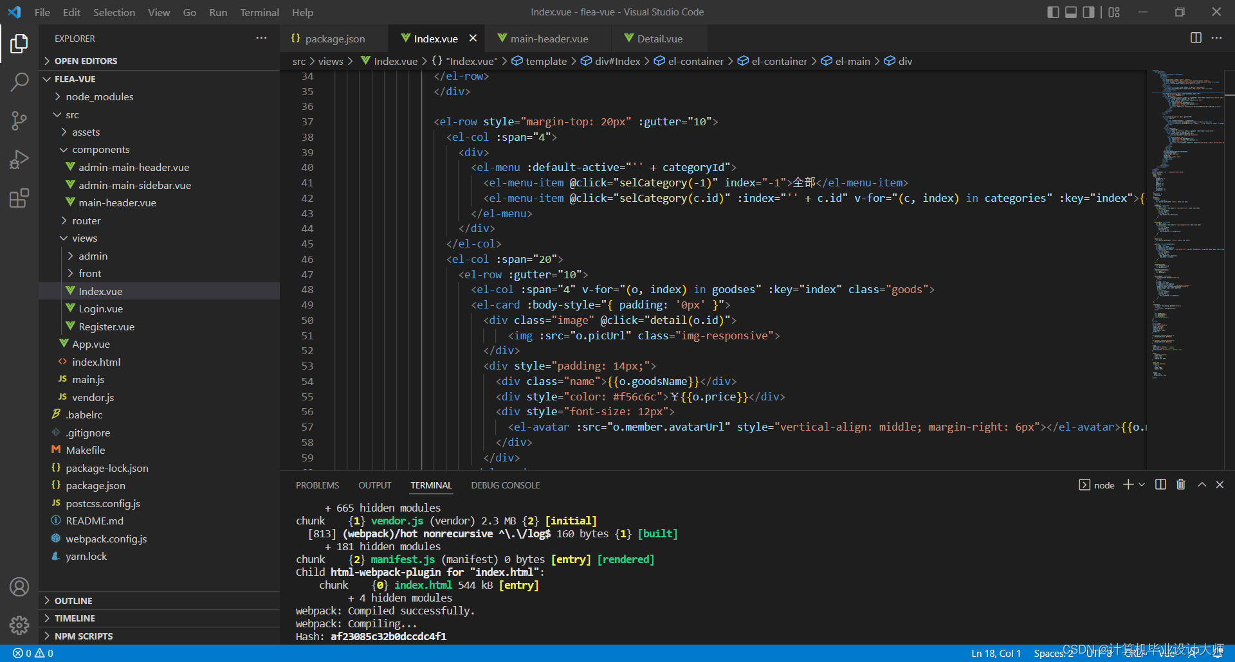Open webpack.config.js in the explorer

(106, 539)
